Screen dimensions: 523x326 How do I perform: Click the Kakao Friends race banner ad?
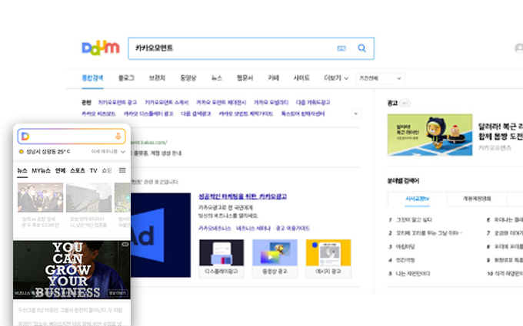coord(430,135)
